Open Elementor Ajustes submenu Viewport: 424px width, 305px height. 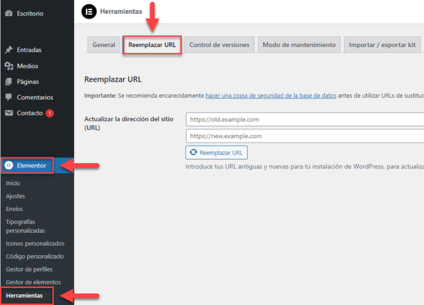coord(15,196)
